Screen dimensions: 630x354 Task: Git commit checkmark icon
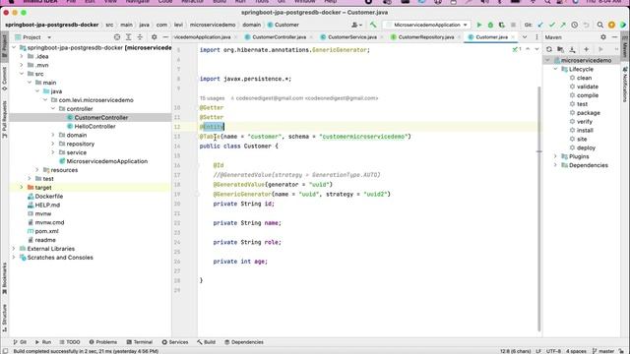pyautogui.click(x=552, y=25)
